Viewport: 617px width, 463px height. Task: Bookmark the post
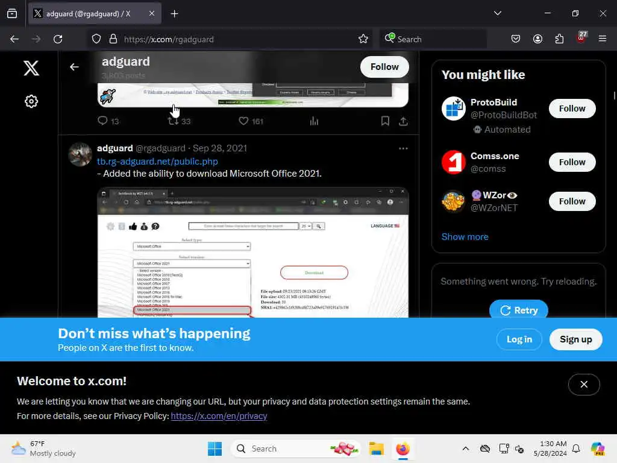[x=385, y=121]
